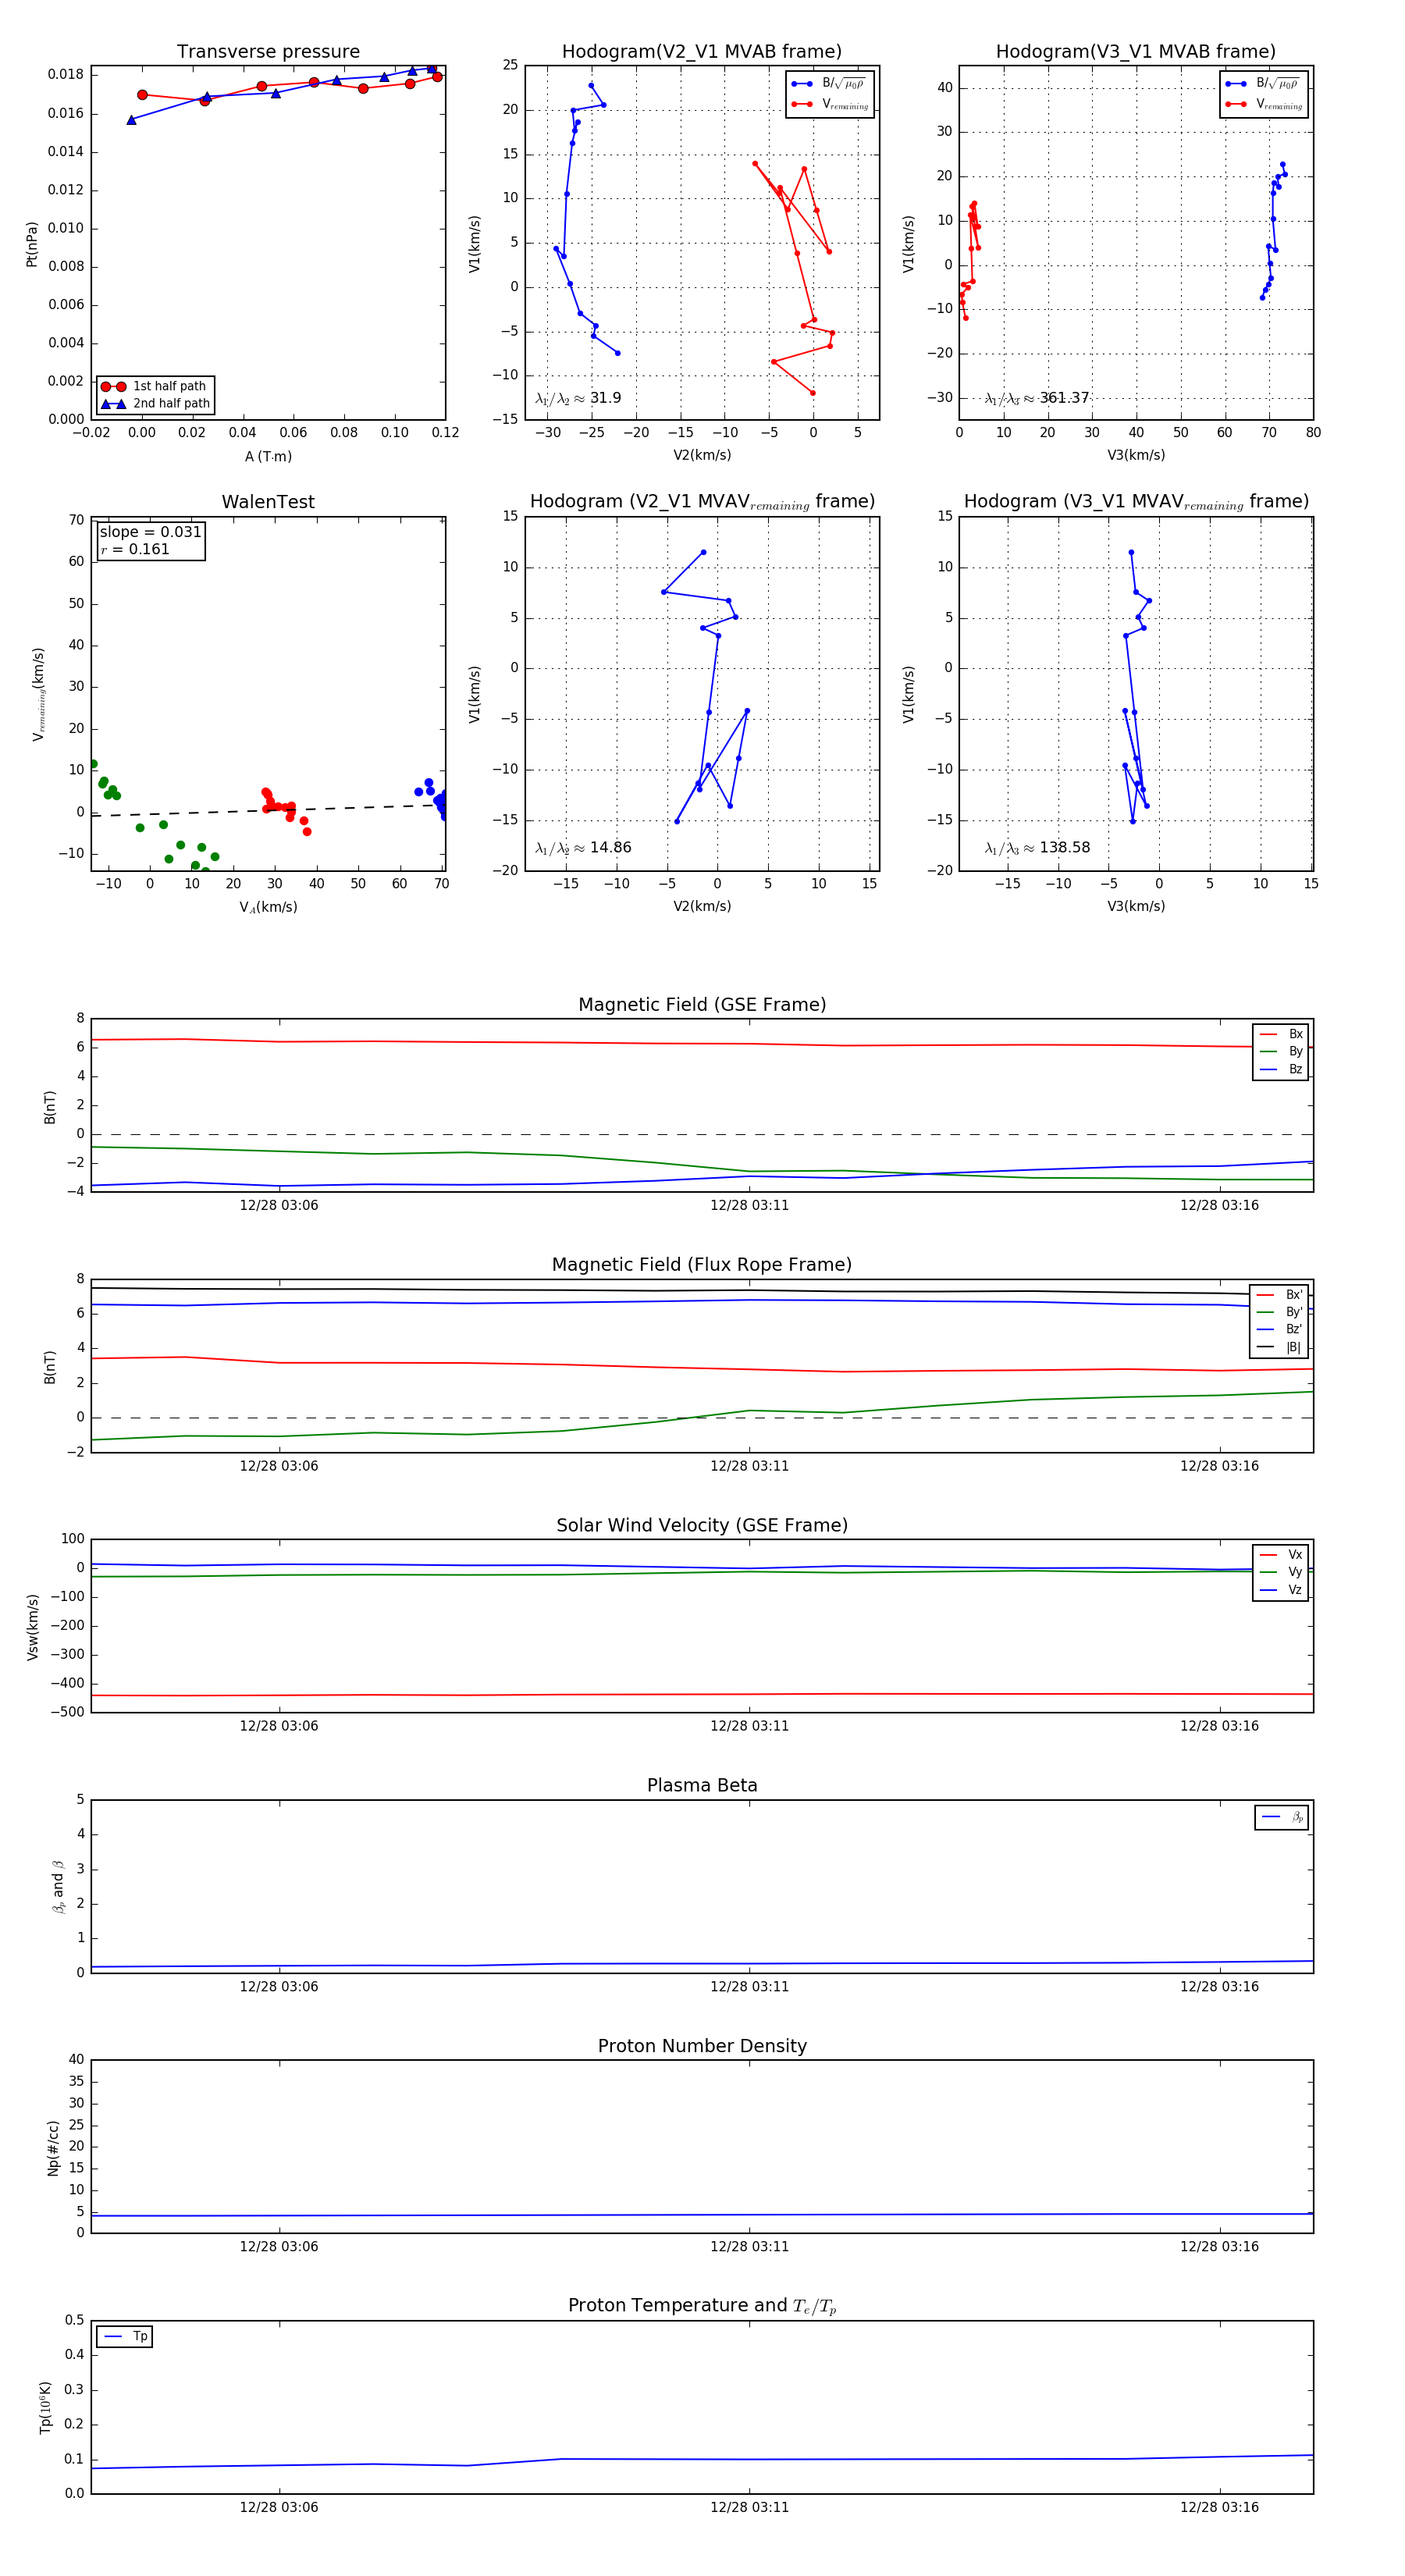Select "Magnetic Field (Flux Rope Frame)" title

click(702, 1265)
